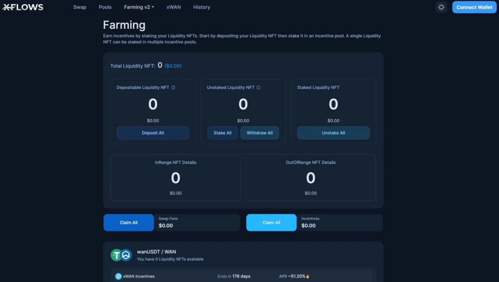This screenshot has width=499, height=282.
Task: Claim all Swap Fees
Action: [x=129, y=223]
